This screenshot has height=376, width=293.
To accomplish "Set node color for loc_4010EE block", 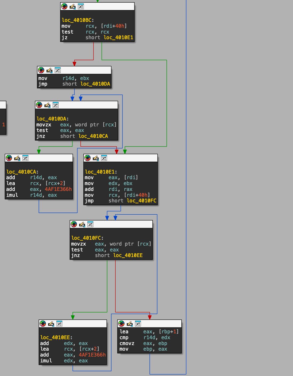I will tap(43, 324).
